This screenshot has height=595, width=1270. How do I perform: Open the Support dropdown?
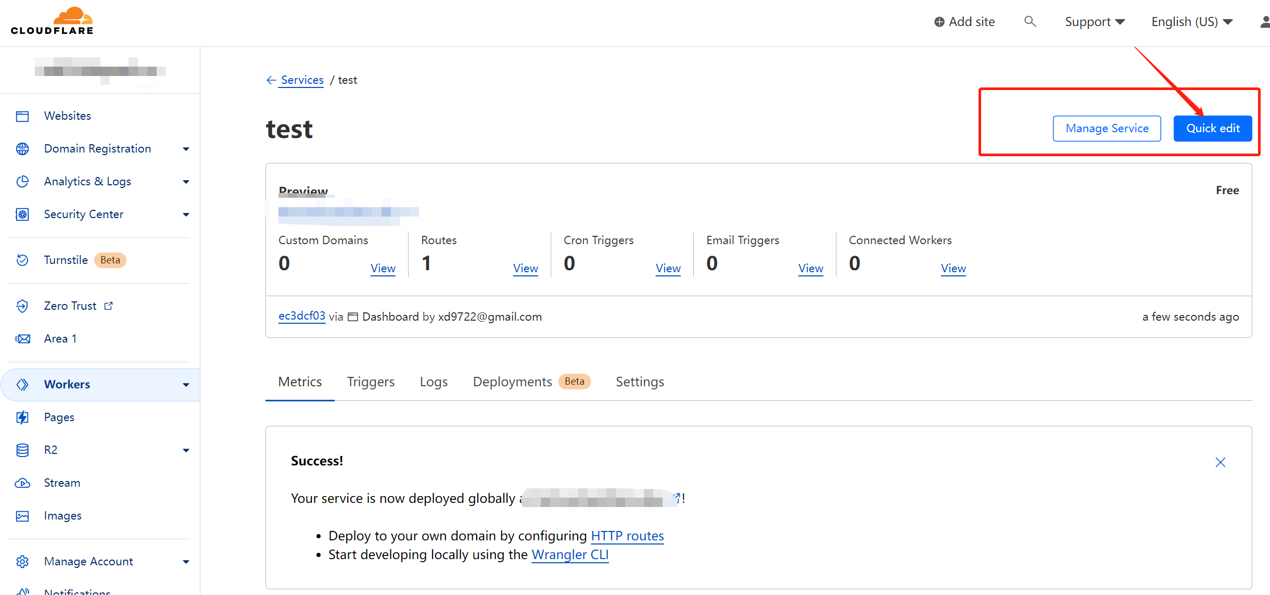coord(1095,22)
